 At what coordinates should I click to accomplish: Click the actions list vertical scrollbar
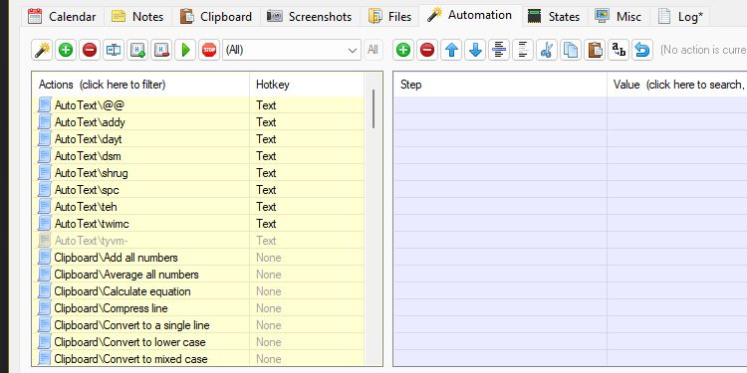[x=373, y=109]
